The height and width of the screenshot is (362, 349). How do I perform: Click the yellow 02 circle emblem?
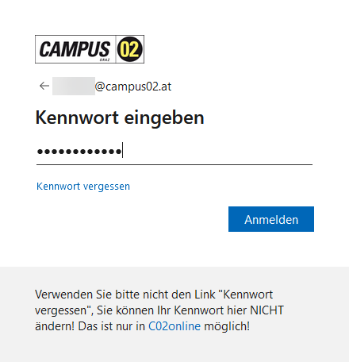(x=129, y=49)
